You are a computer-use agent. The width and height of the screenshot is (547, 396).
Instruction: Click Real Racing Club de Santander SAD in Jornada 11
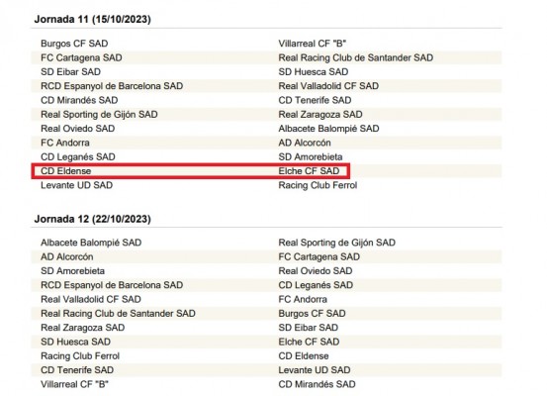pyautogui.click(x=356, y=57)
